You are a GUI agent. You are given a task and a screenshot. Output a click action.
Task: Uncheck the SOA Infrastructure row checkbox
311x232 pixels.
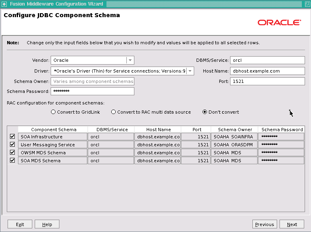(12, 136)
